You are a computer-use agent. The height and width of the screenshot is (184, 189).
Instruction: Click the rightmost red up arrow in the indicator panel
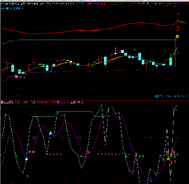point(174,152)
